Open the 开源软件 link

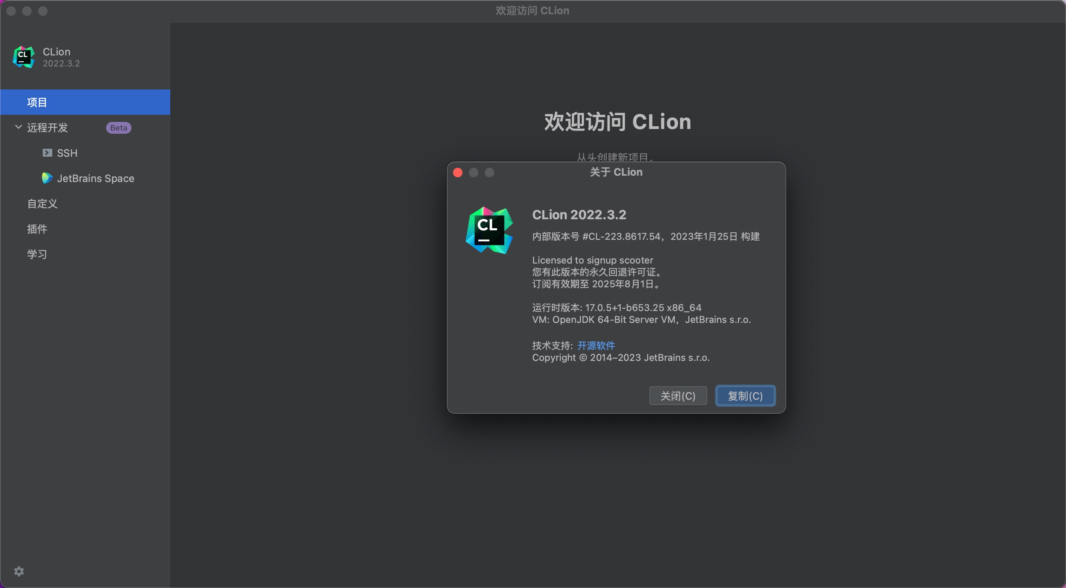click(x=596, y=345)
